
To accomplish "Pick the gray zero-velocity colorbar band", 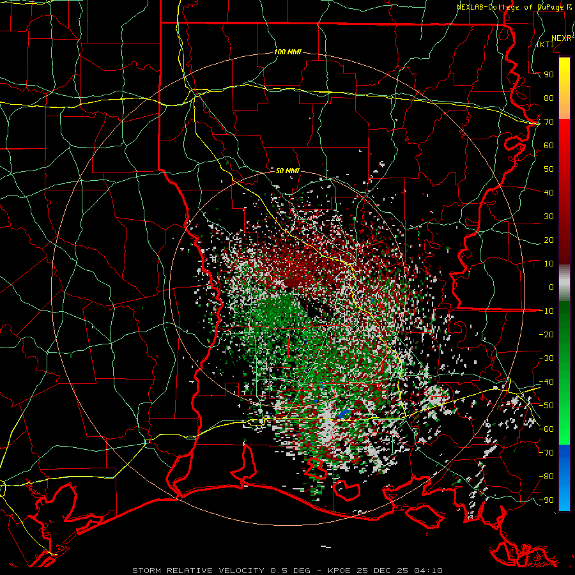I will 564,283.
